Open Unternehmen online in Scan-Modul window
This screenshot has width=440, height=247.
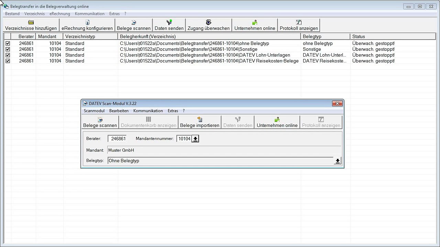pos(277,122)
